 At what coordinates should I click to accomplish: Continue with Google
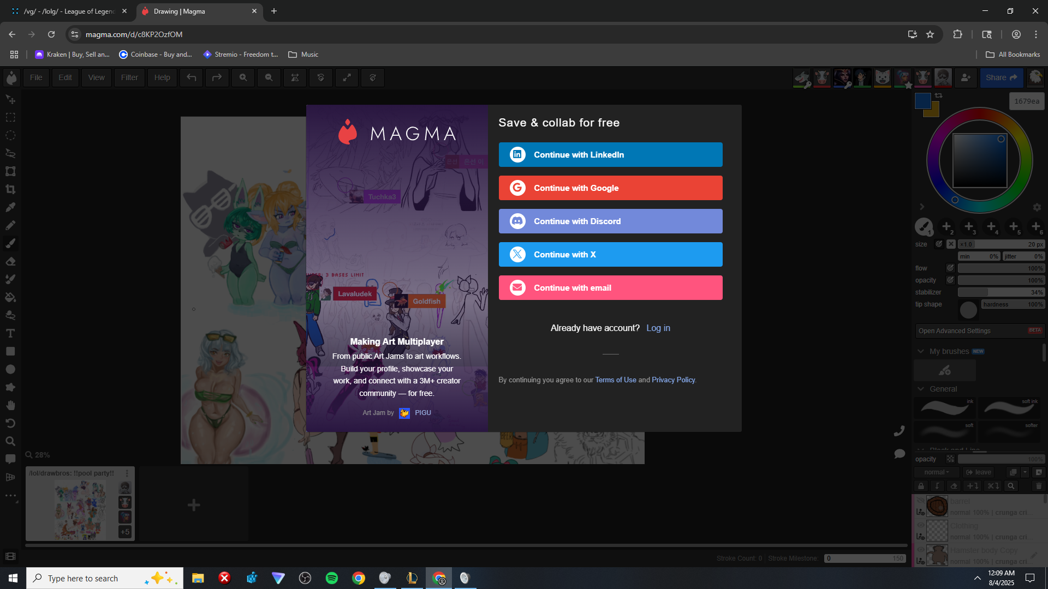point(610,188)
